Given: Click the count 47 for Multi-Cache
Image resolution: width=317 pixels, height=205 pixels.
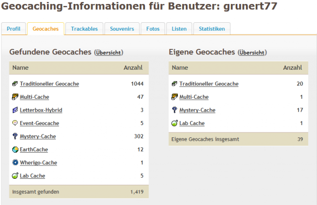Looking at the screenshot, I should (x=140, y=97).
